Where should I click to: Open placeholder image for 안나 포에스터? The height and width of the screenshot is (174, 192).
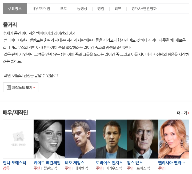pyautogui.click(x=18, y=139)
